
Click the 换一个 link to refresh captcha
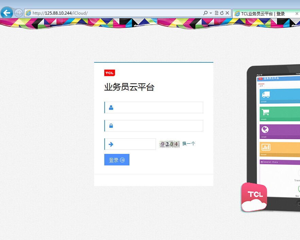click(189, 143)
